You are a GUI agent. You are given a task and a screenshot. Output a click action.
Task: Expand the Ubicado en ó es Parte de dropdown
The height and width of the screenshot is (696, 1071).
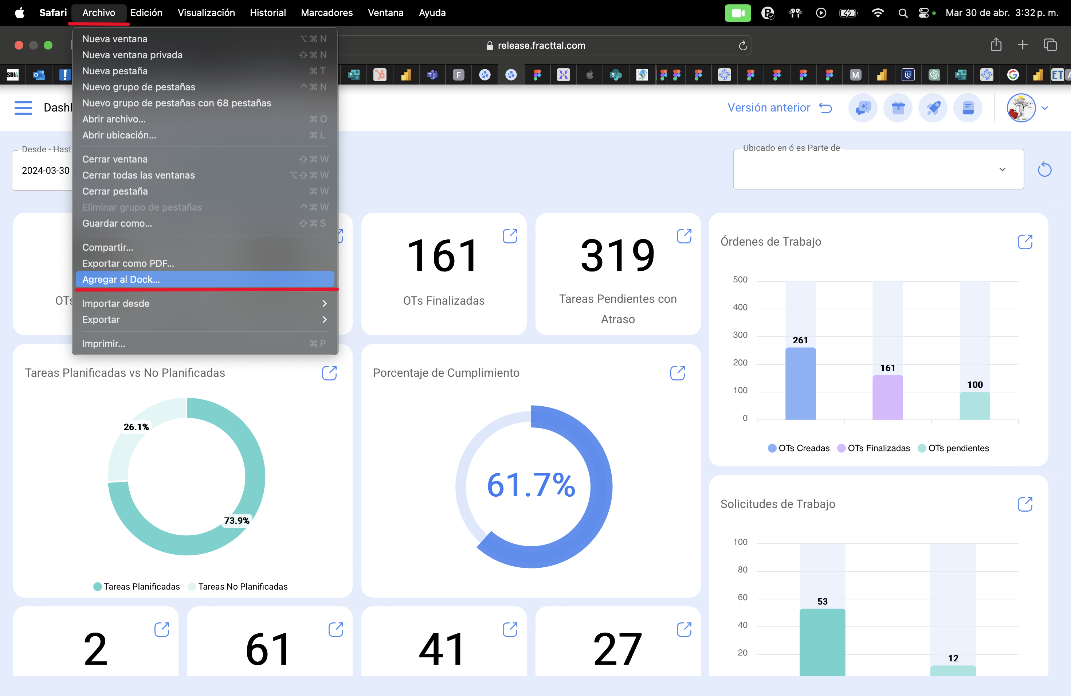(1002, 169)
